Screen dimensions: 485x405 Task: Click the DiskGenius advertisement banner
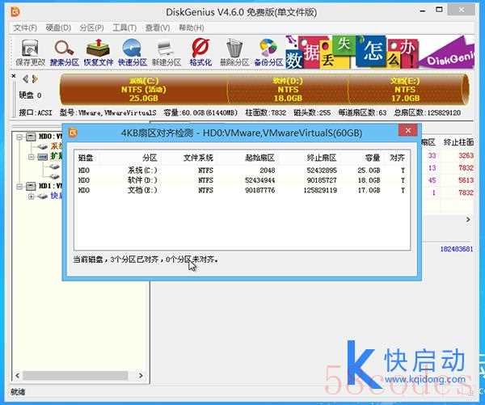tap(380, 52)
